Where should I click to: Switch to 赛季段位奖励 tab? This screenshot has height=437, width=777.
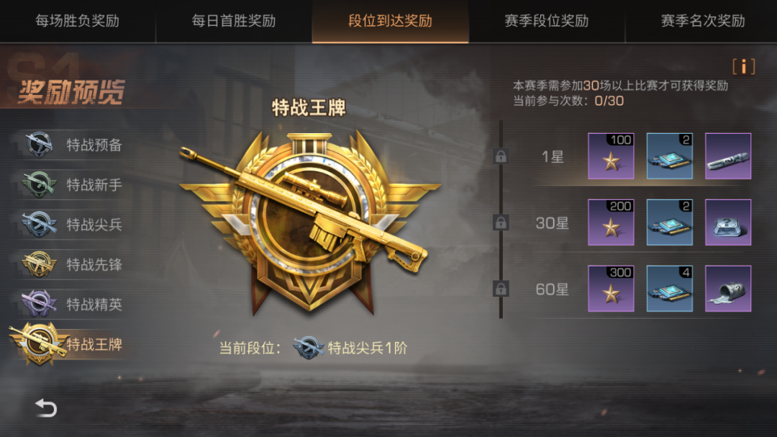coord(547,21)
